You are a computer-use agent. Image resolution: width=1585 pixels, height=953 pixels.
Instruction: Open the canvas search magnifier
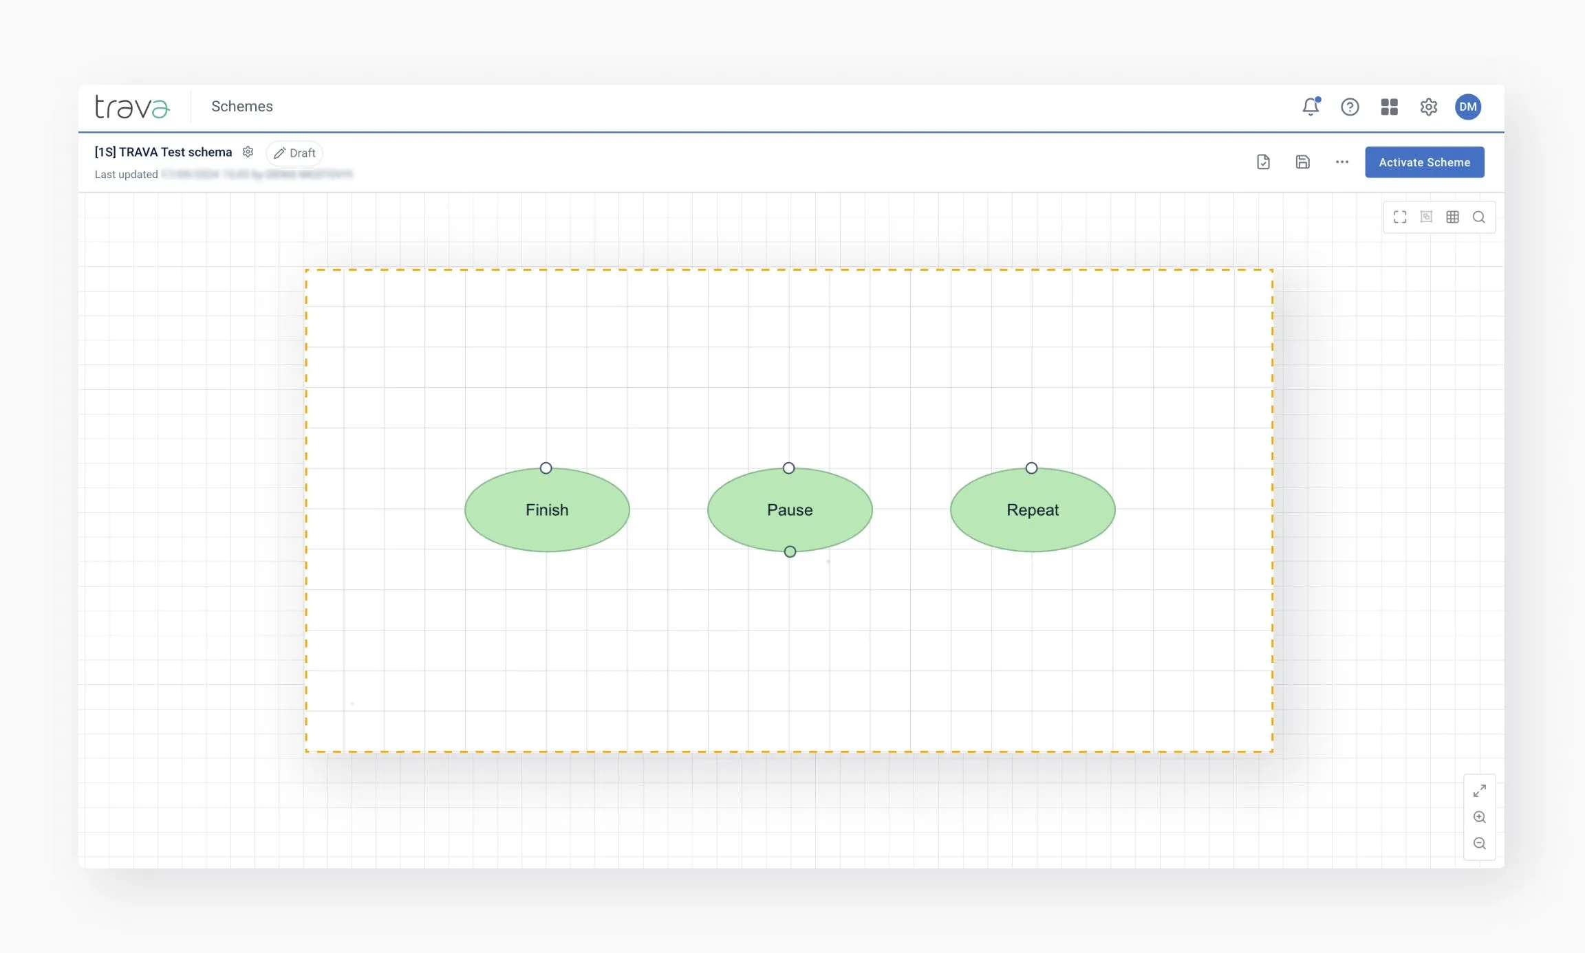click(1478, 217)
